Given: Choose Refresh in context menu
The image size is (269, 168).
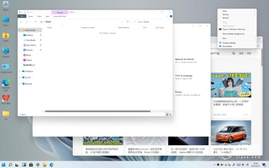Looking at the screenshot, I should [x=237, y=18].
